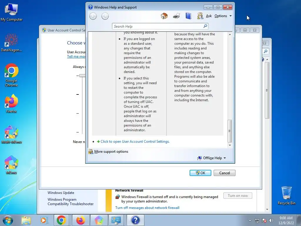Screen dimensions: 301x226
Task: Click the Forward arrow in Help window
Action: pos(105,16)
